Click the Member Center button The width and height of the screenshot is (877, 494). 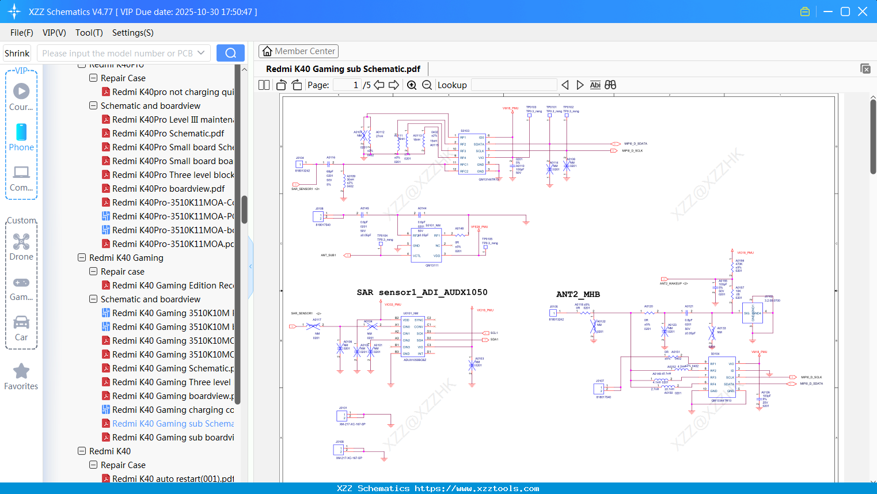click(x=298, y=51)
